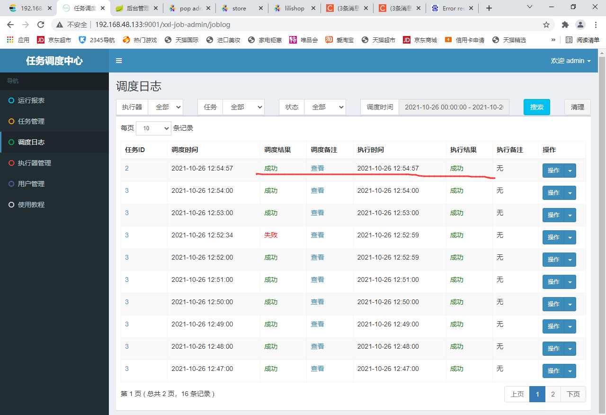Open the 状态 filter dropdown
This screenshot has width=606, height=415.
325,107
